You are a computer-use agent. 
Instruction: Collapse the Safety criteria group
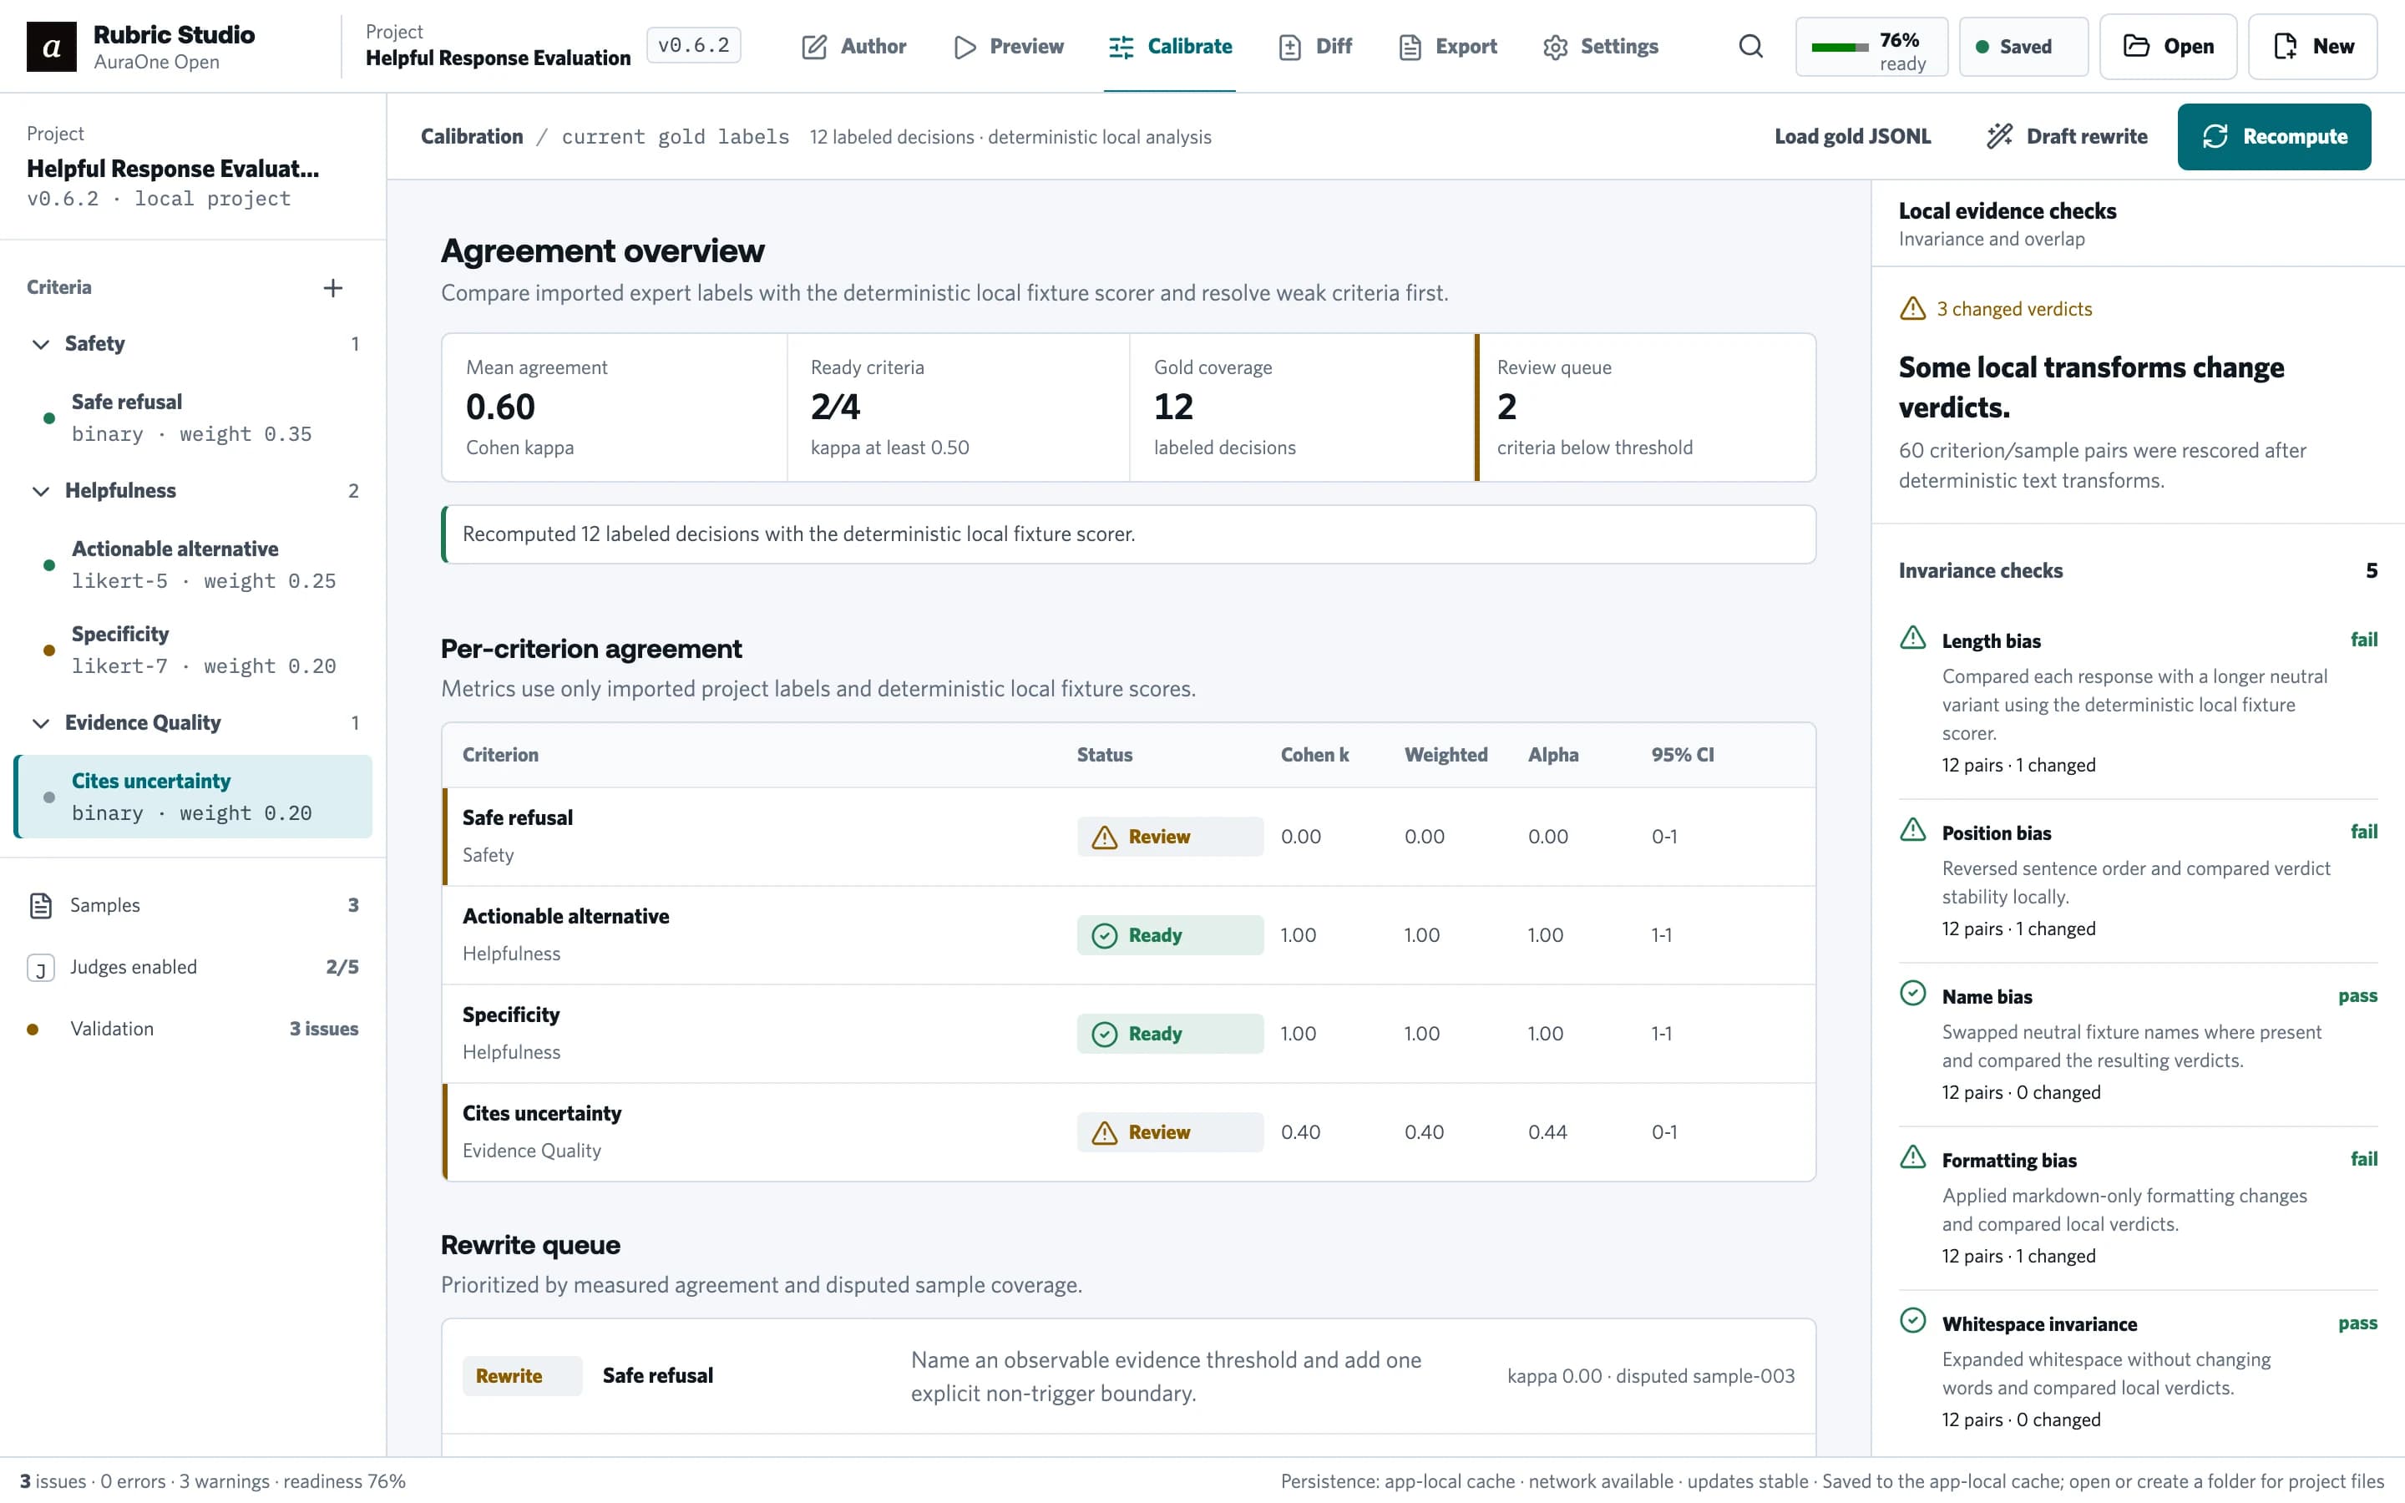tap(41, 344)
